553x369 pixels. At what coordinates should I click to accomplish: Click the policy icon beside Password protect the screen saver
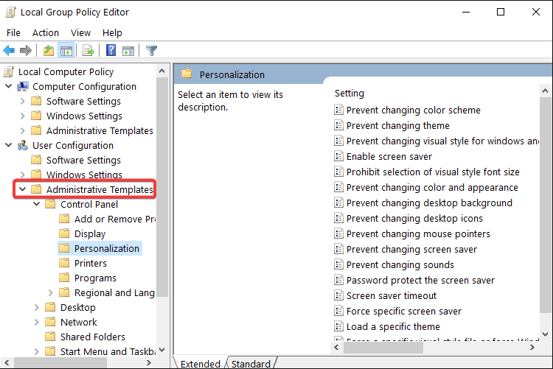point(338,280)
